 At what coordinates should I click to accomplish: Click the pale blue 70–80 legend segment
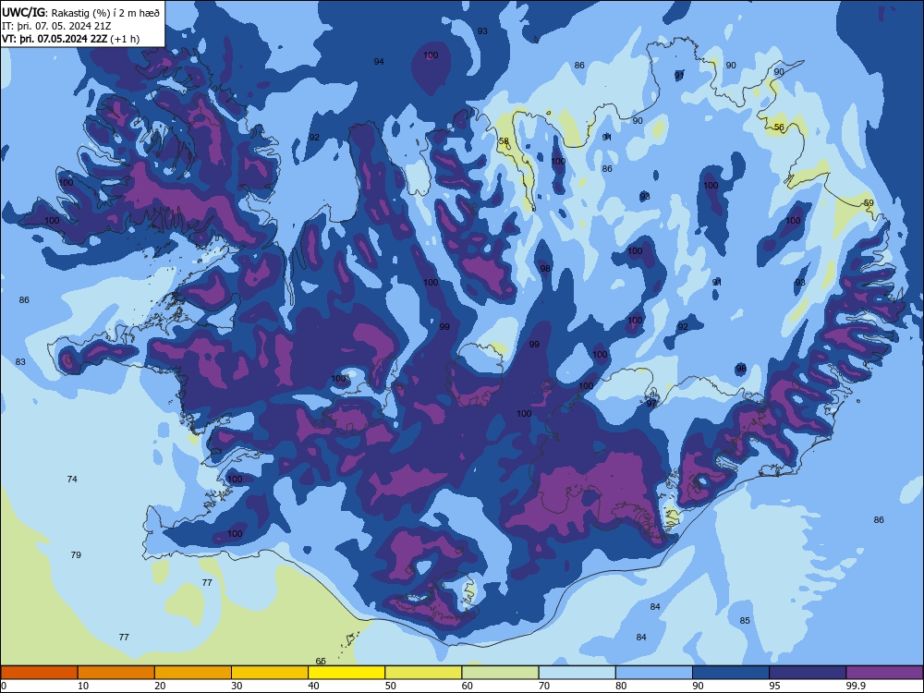[577, 673]
